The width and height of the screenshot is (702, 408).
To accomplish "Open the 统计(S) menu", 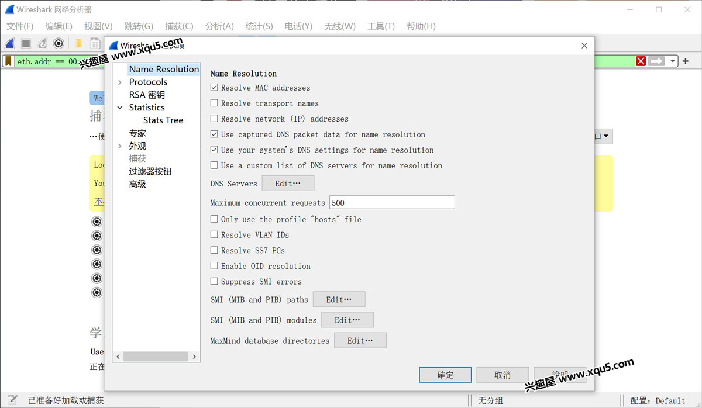I will (x=259, y=26).
